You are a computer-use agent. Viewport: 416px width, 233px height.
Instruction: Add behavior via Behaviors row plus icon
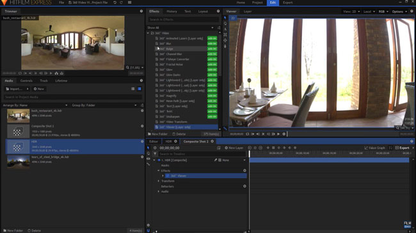click(x=244, y=186)
